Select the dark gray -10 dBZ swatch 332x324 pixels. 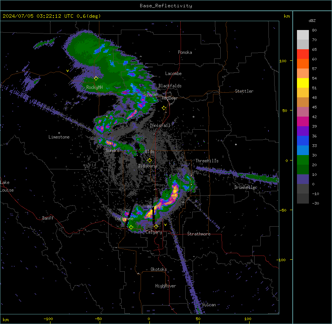tap(303, 199)
